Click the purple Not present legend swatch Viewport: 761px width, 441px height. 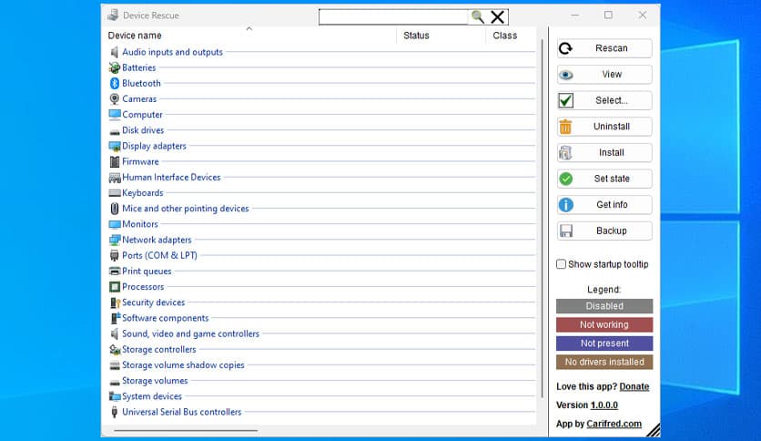point(604,344)
